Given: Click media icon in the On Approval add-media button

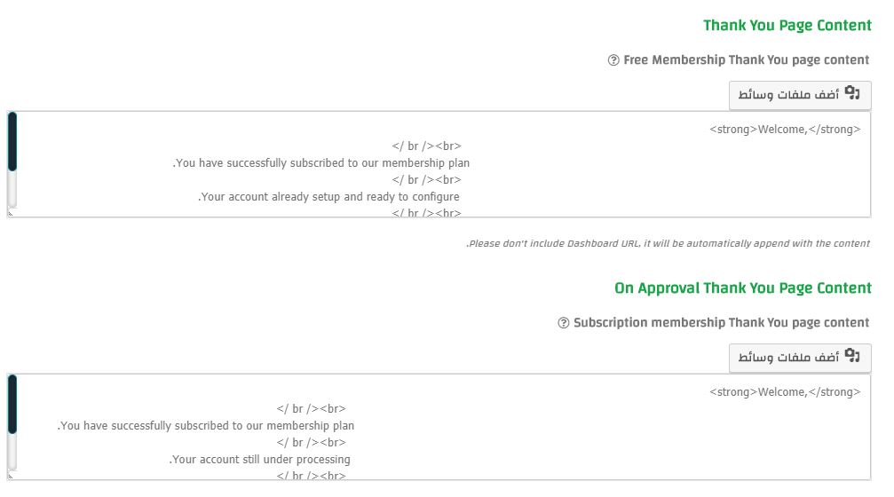Looking at the screenshot, I should [852, 356].
